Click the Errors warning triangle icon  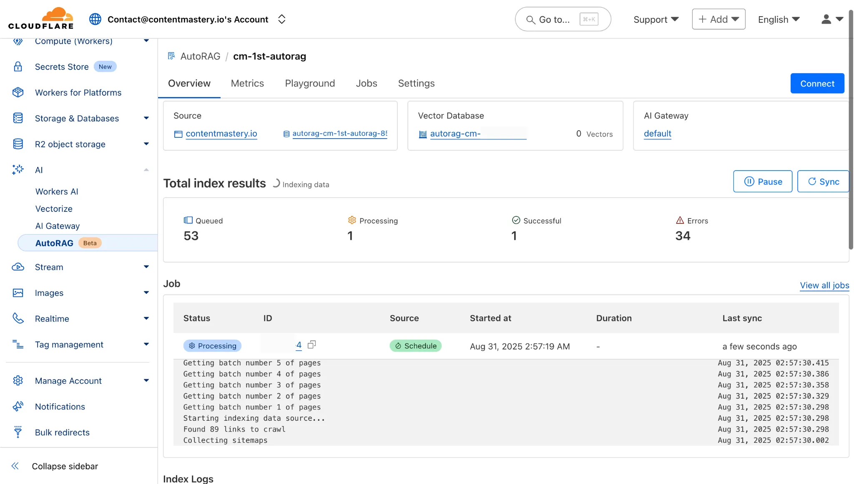(x=680, y=220)
